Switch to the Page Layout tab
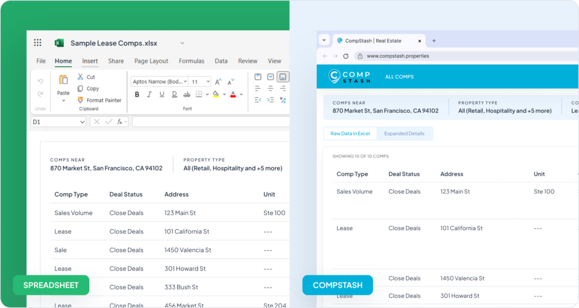Screen dimensions: 579x308 (x=151, y=61)
